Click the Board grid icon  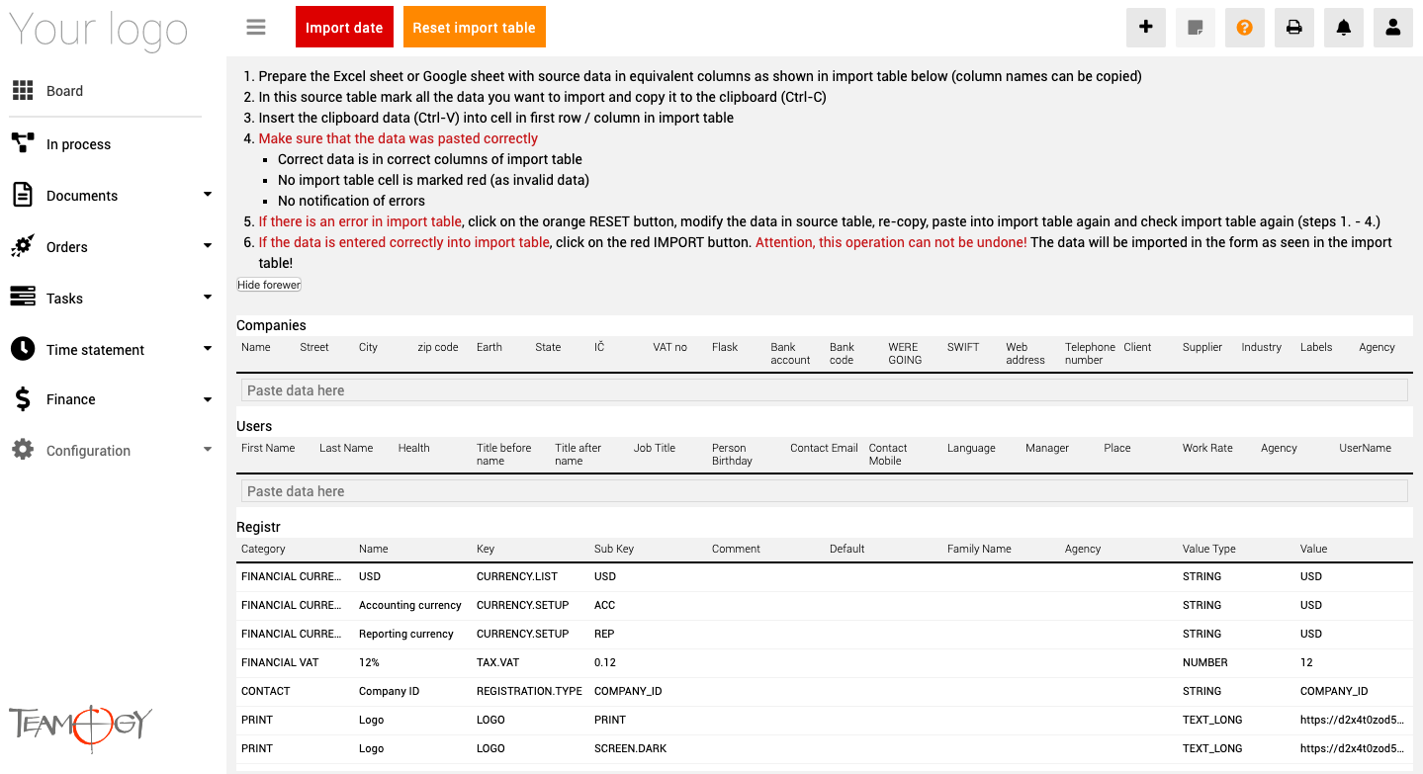point(23,91)
